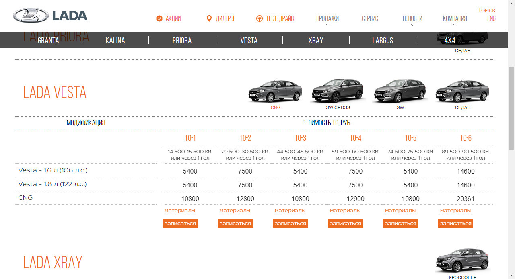Click the LADA VESTA heading
515x279 pixels.
point(55,93)
